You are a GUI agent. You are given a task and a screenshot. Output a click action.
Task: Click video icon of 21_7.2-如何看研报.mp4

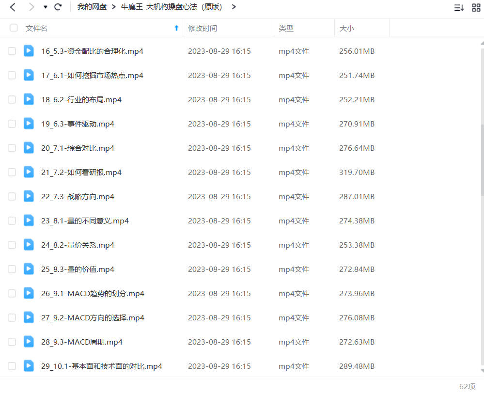(29, 172)
